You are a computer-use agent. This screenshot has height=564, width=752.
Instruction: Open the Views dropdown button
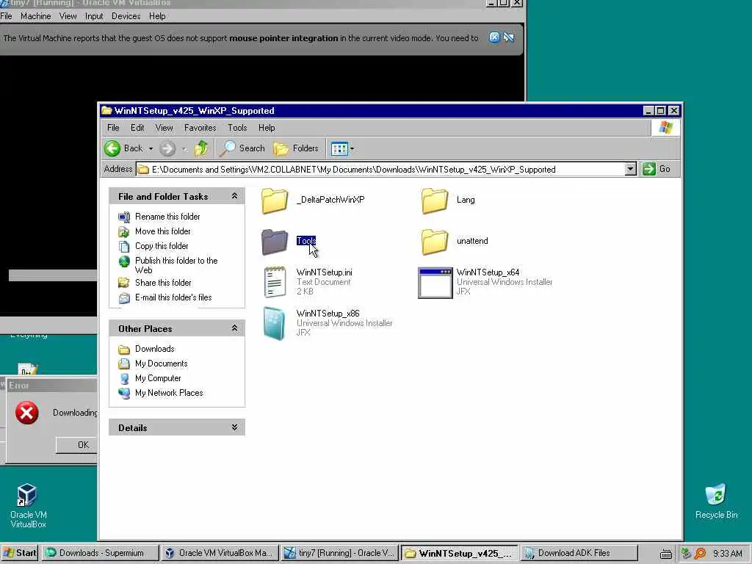pyautogui.click(x=342, y=148)
